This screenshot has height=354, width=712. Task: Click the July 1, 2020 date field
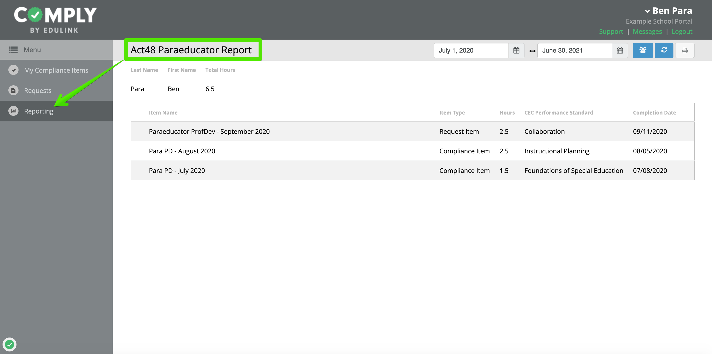(471, 51)
